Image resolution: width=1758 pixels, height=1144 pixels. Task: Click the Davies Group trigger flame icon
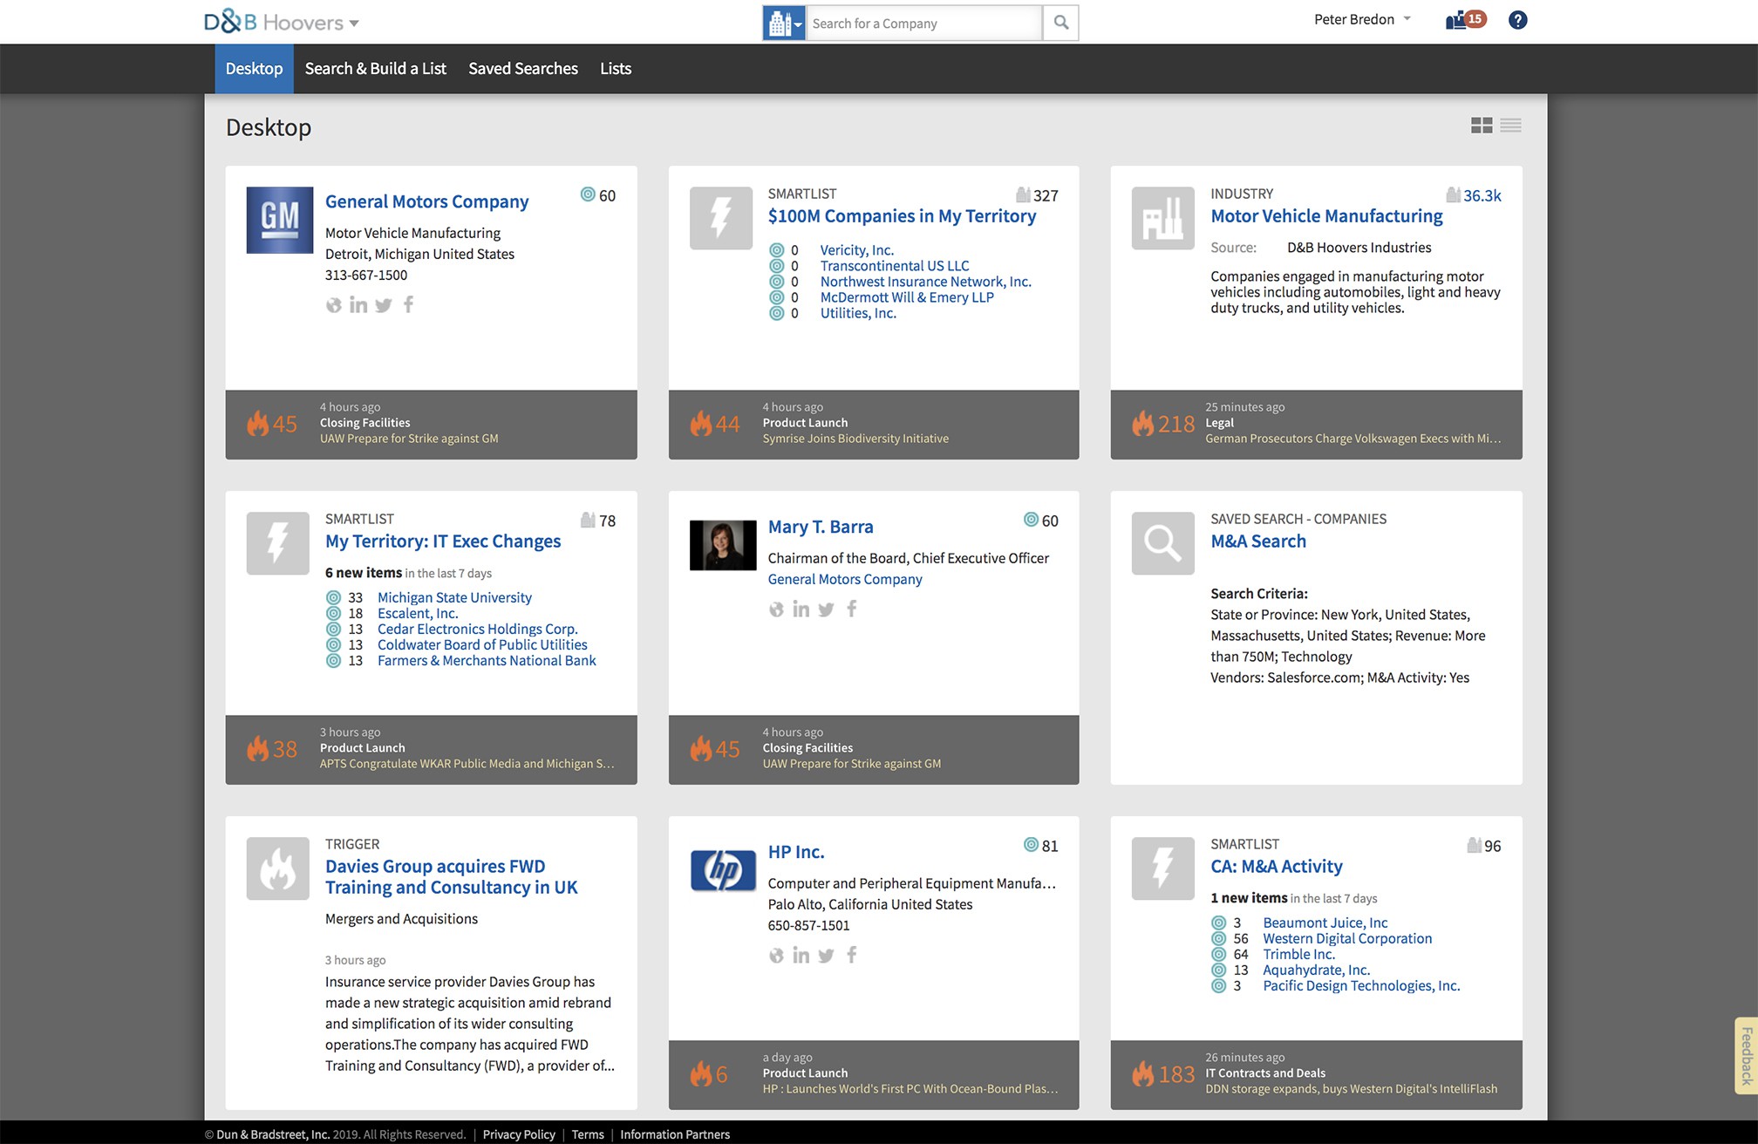click(x=277, y=868)
